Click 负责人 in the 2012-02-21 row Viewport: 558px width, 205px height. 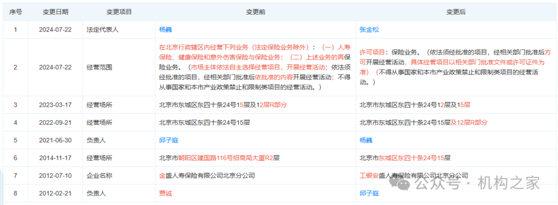[x=96, y=193]
